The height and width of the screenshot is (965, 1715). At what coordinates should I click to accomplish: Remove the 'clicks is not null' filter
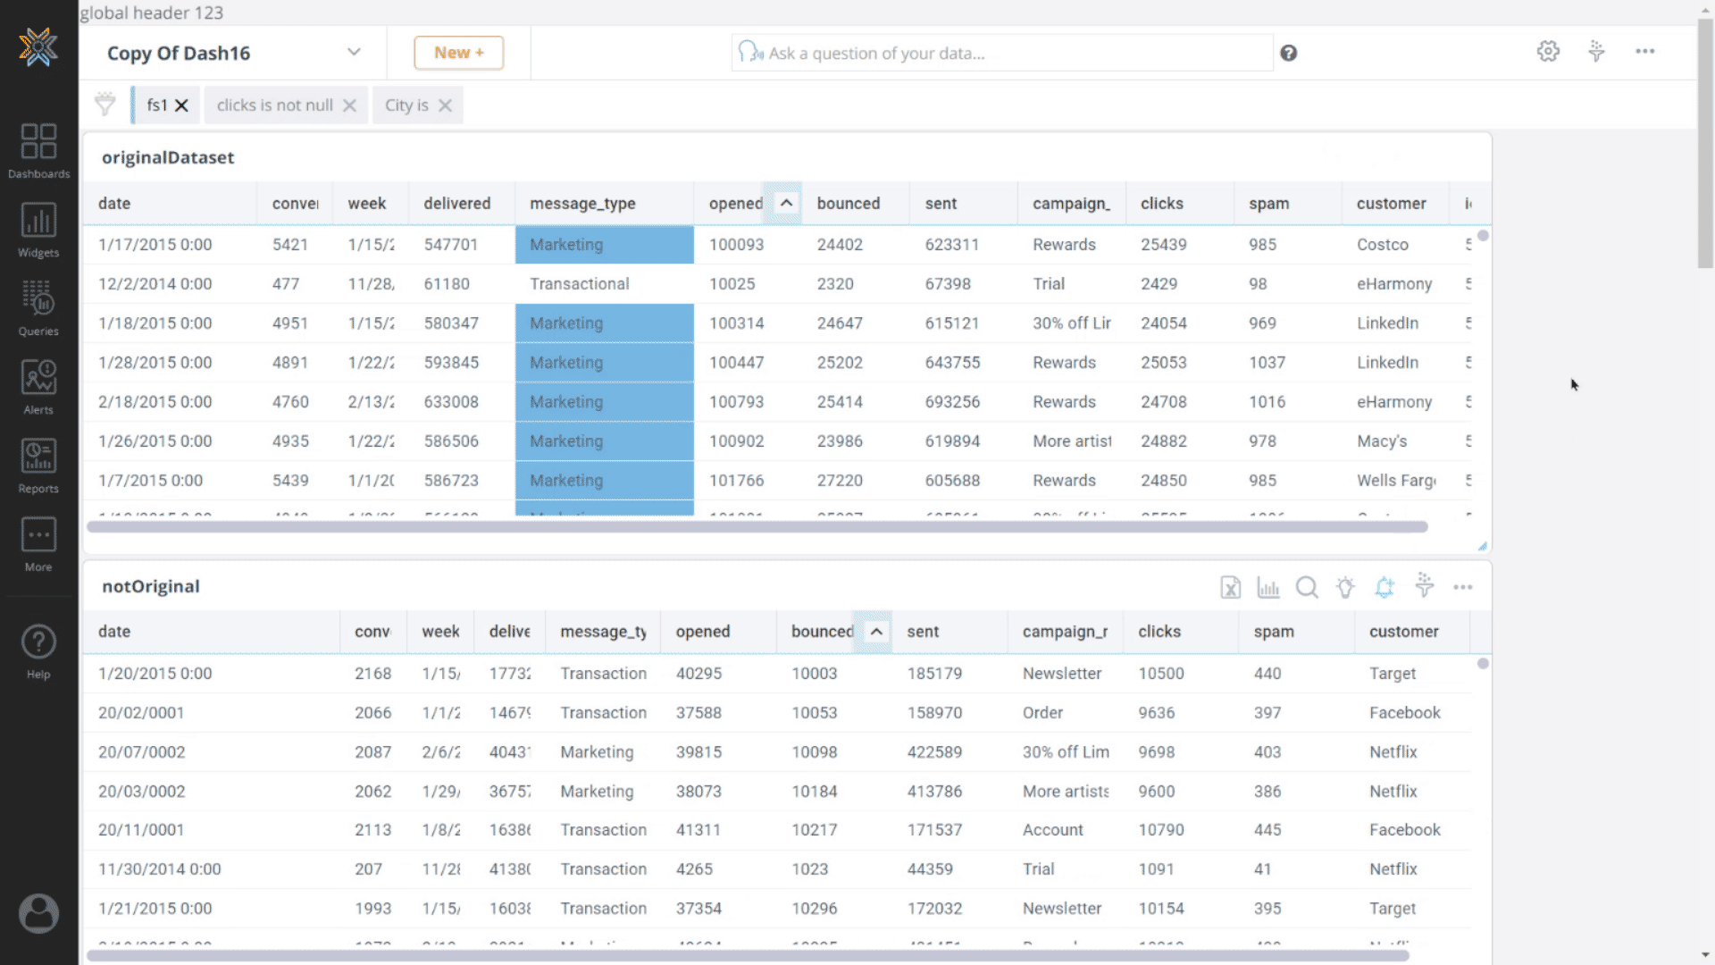click(x=350, y=105)
